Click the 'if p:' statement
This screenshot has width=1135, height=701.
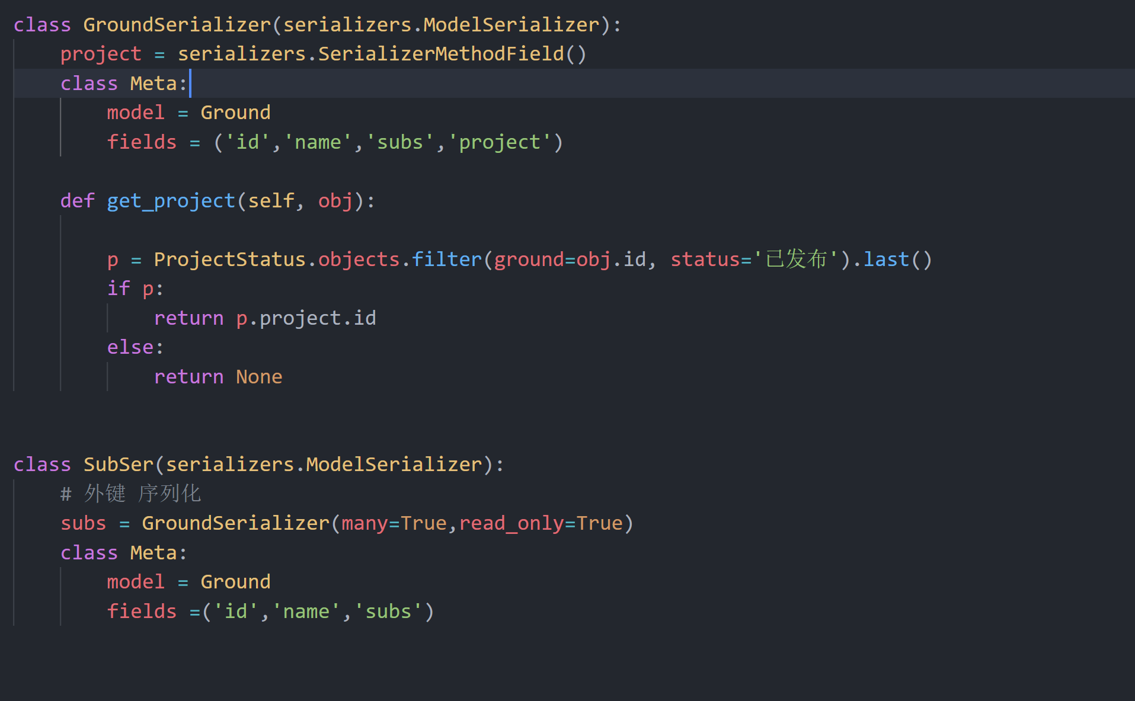coord(135,289)
